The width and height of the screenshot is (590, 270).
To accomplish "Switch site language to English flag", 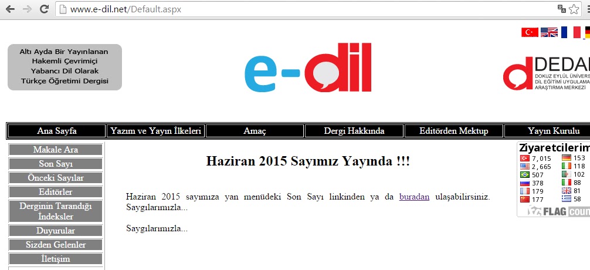I will 550,32.
